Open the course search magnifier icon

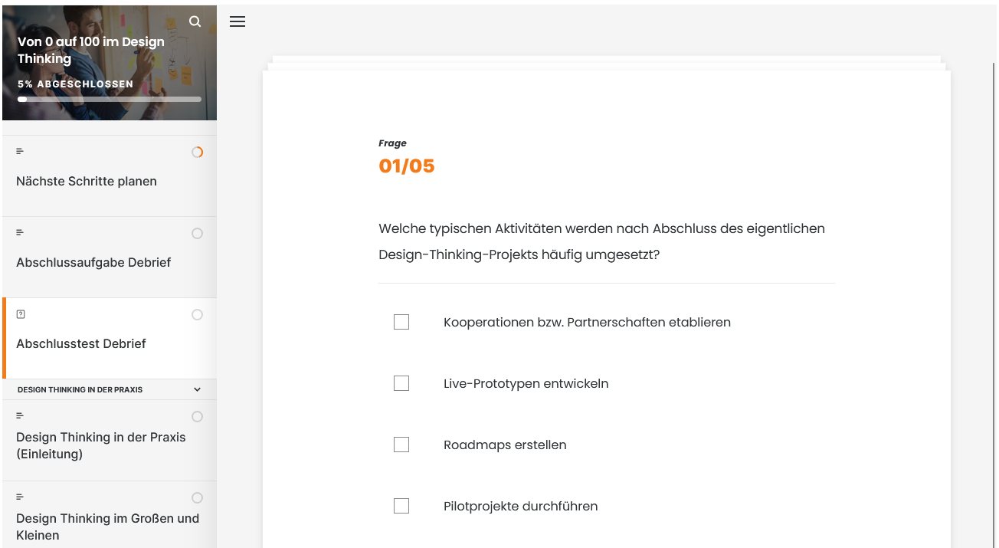tap(195, 21)
